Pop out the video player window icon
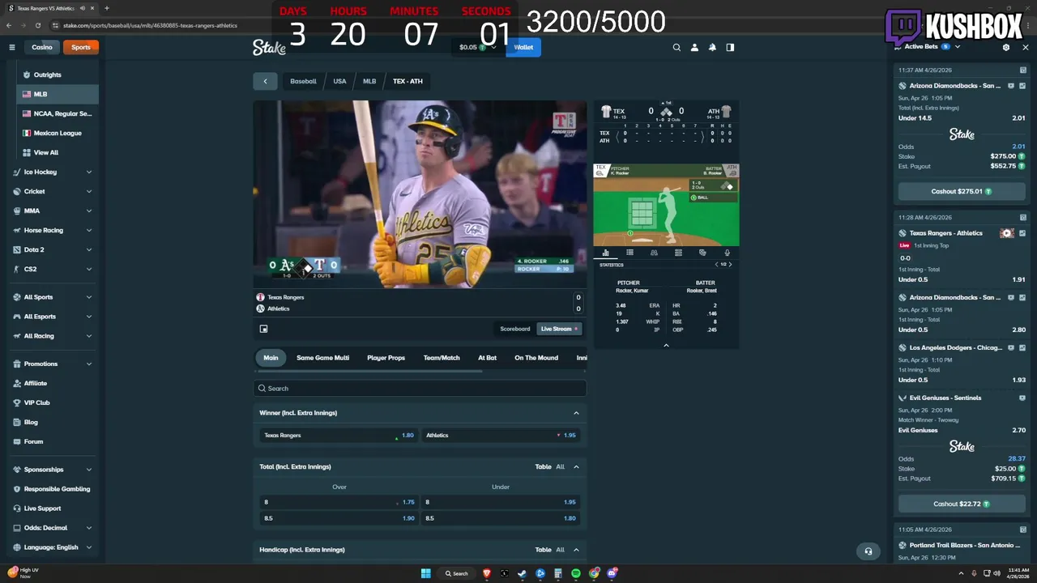The image size is (1037, 583). [263, 329]
